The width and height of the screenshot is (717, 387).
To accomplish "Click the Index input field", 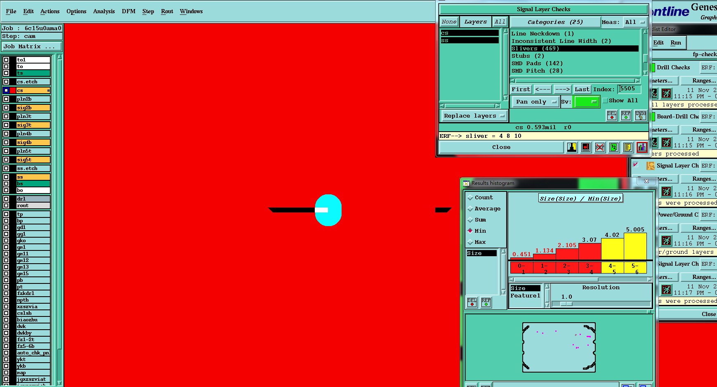I will 629,89.
